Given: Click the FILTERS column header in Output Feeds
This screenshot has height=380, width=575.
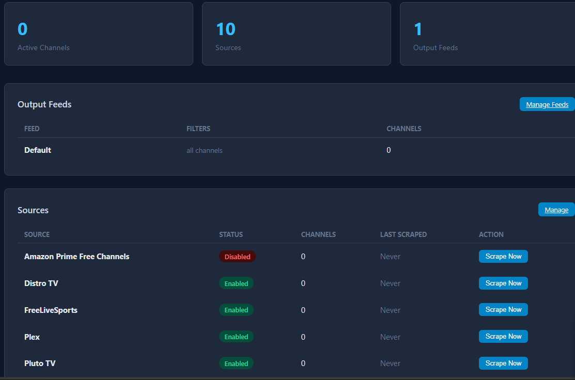Looking at the screenshot, I should (198, 129).
